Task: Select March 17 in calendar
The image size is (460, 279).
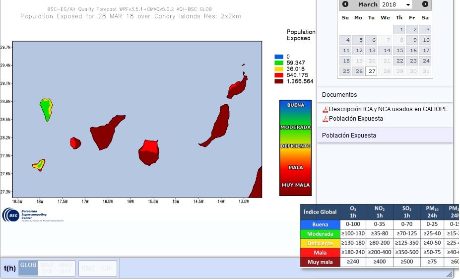Action: tap(425, 51)
